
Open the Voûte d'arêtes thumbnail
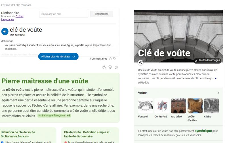click(x=195, y=106)
